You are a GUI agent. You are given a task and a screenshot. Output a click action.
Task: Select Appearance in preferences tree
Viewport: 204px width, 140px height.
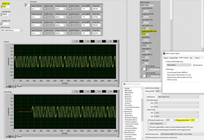[128, 111]
